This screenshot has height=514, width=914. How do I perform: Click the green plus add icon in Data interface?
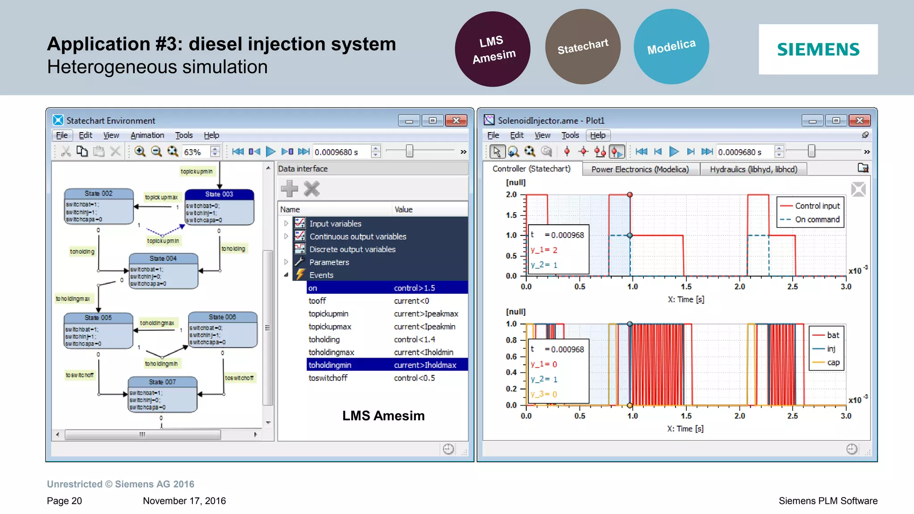click(x=289, y=189)
